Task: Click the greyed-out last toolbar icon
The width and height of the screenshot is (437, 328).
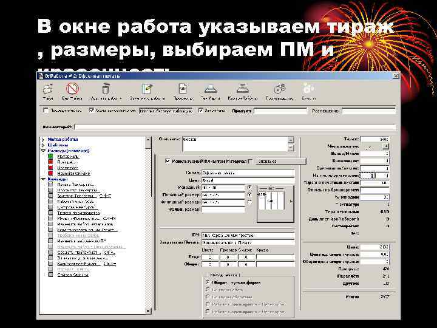Action: click(x=308, y=89)
